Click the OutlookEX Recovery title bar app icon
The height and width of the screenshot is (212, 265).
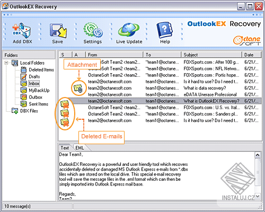point(5,6)
